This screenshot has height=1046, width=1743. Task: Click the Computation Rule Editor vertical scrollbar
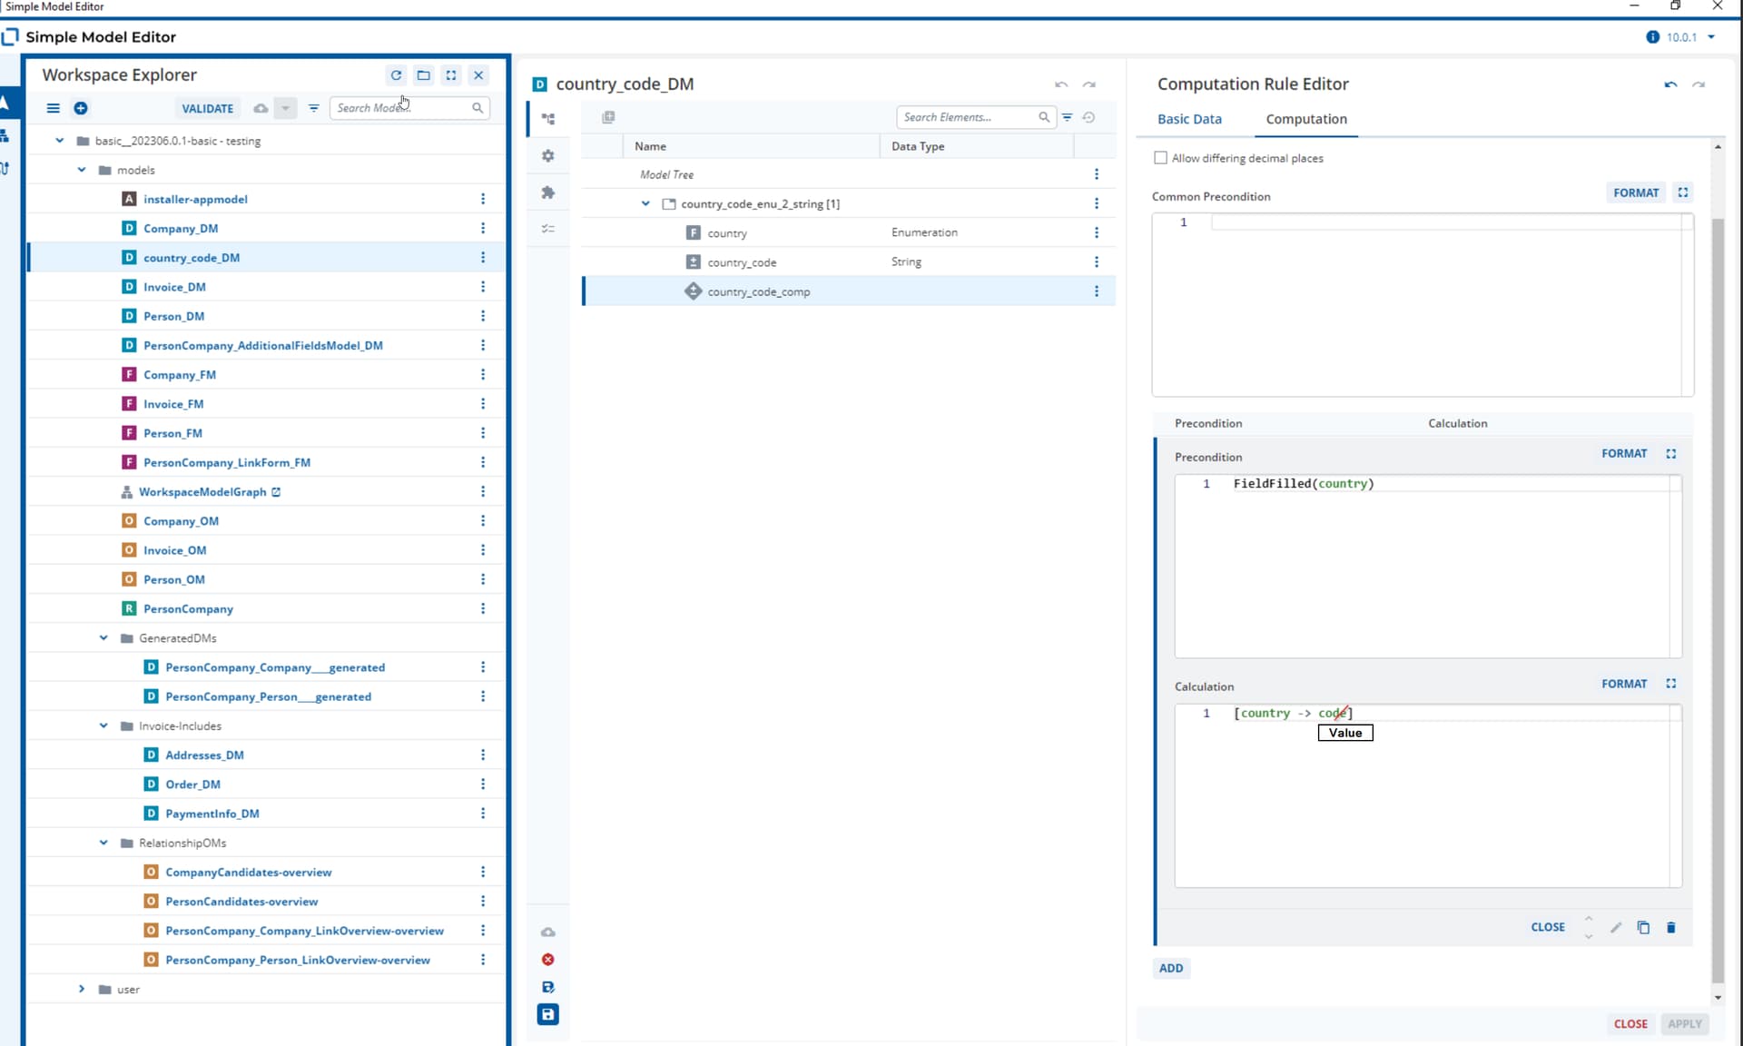coord(1717,599)
